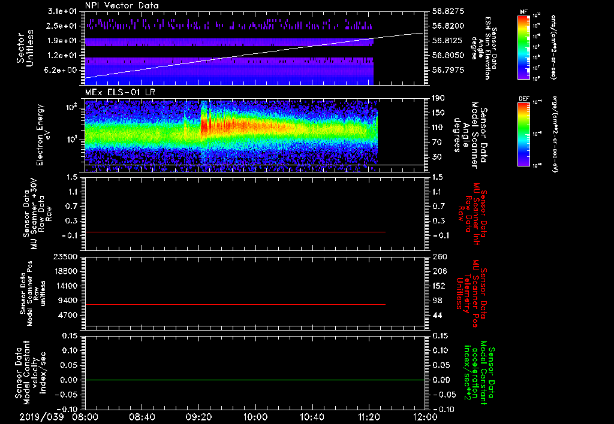Click the 56.8275 sun elevation tick
The width and height of the screenshot is (614, 424).
pyautogui.click(x=448, y=11)
